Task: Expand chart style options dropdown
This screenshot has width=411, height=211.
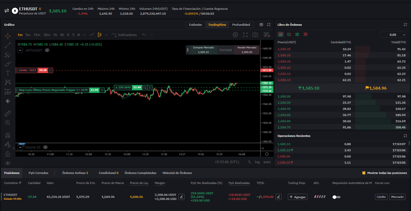Action: click(106, 35)
